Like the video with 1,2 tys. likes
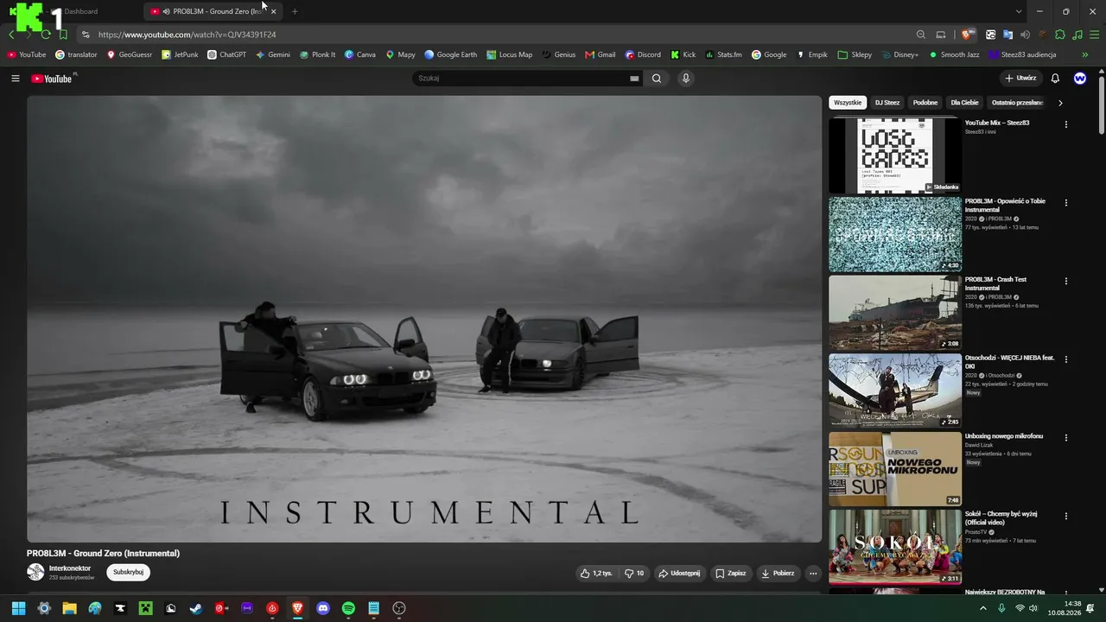Screen dimensions: 1106x622 pyautogui.click(x=596, y=573)
